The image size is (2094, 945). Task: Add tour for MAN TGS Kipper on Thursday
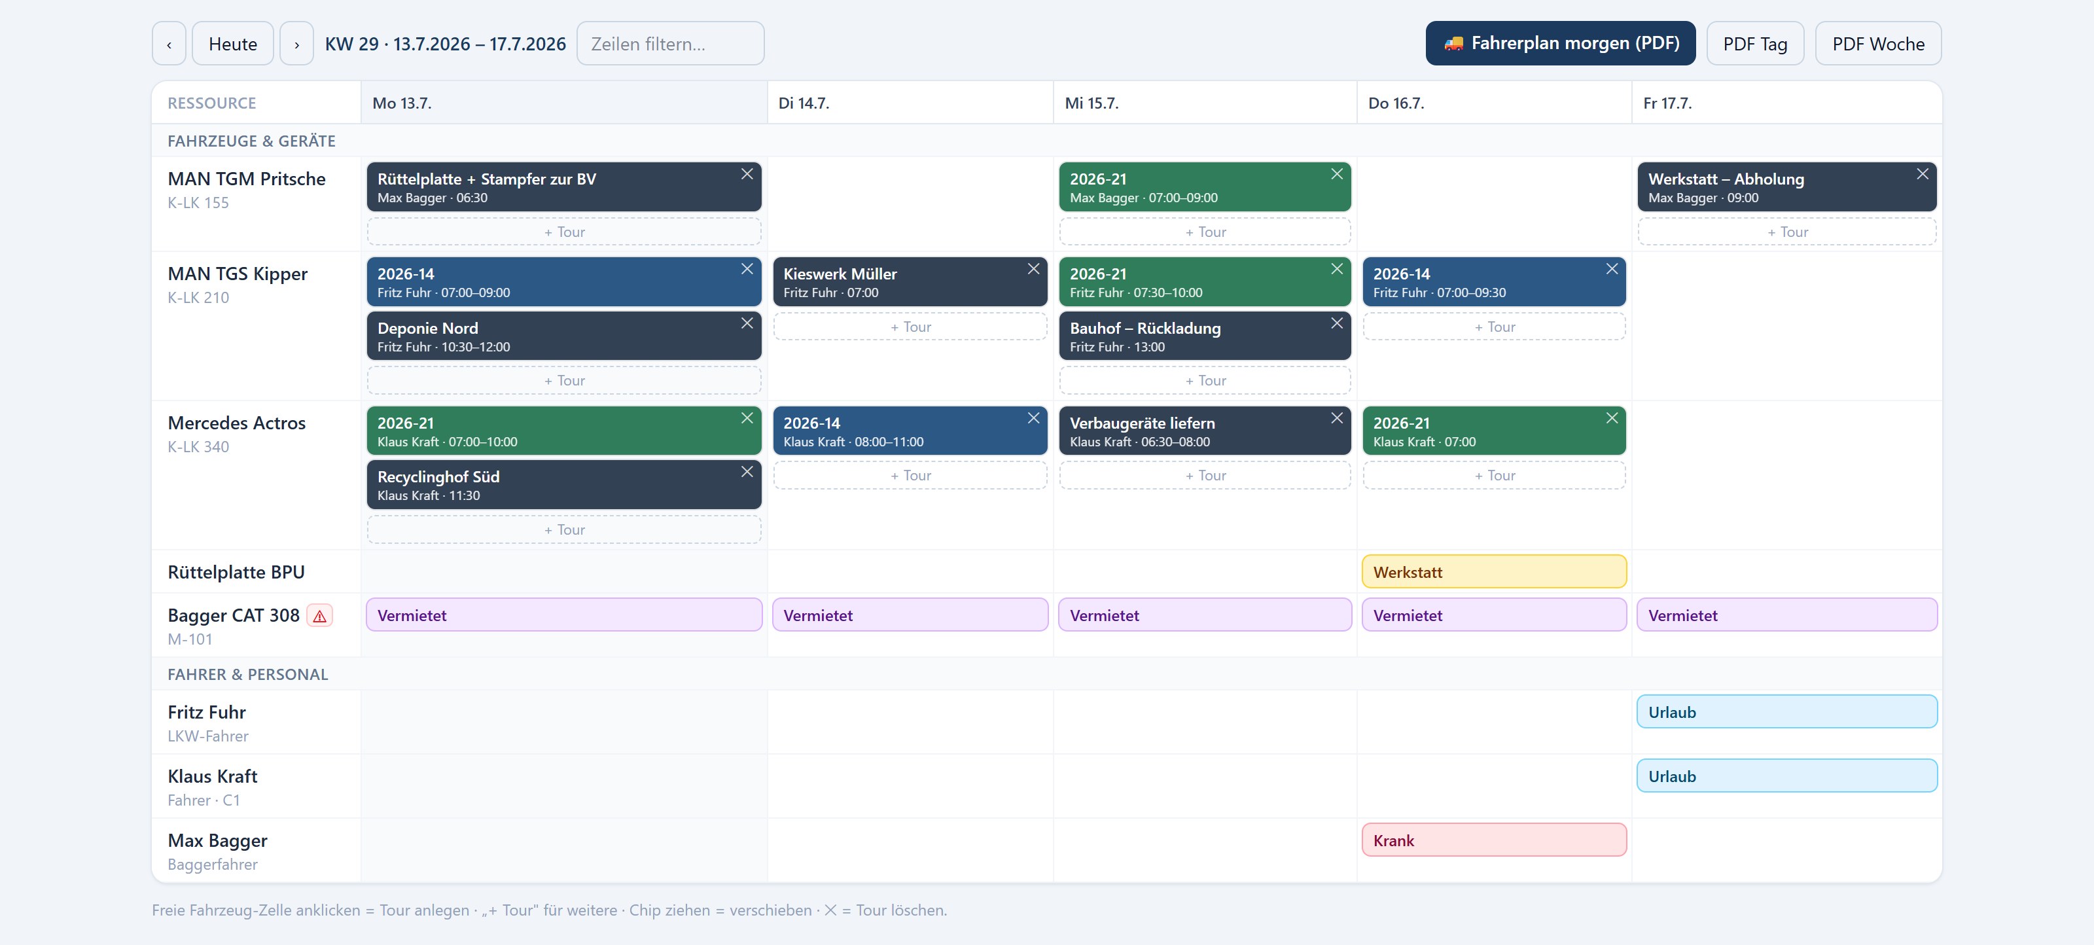[1494, 327]
